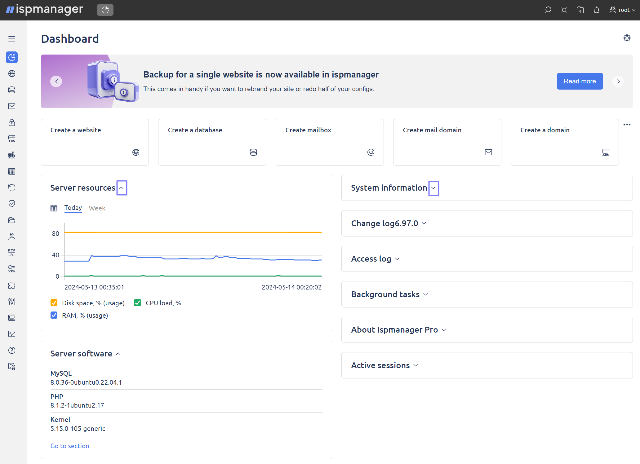Image resolution: width=640 pixels, height=464 pixels.
Task: Open the Docker containers icon in the sidebar
Action: click(12, 155)
